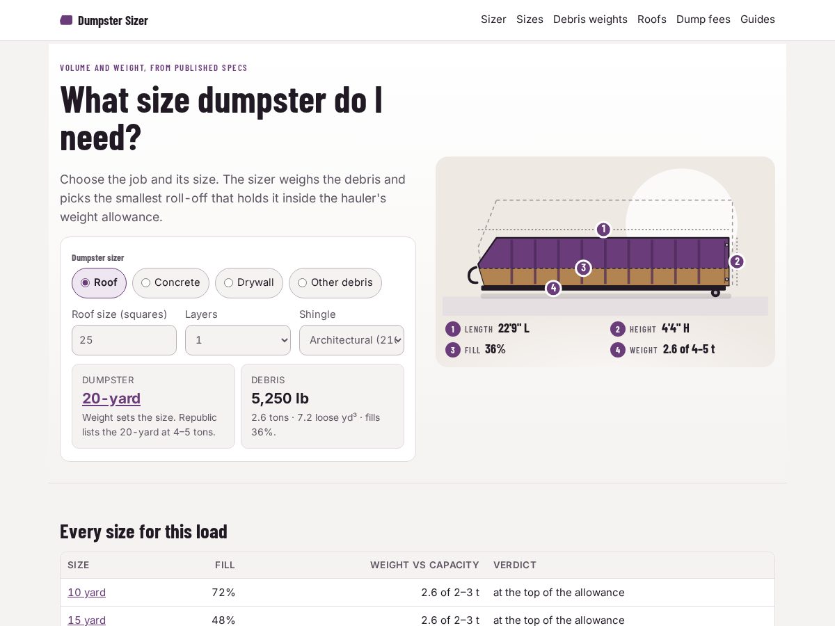
Task: Click legend badge 4 beside WEIGHT
Action: tap(618, 350)
